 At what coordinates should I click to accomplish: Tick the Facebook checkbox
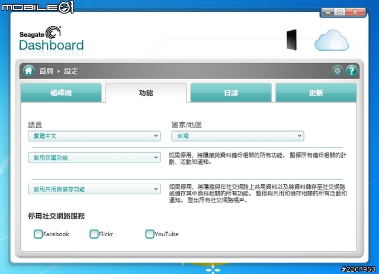coord(38,234)
